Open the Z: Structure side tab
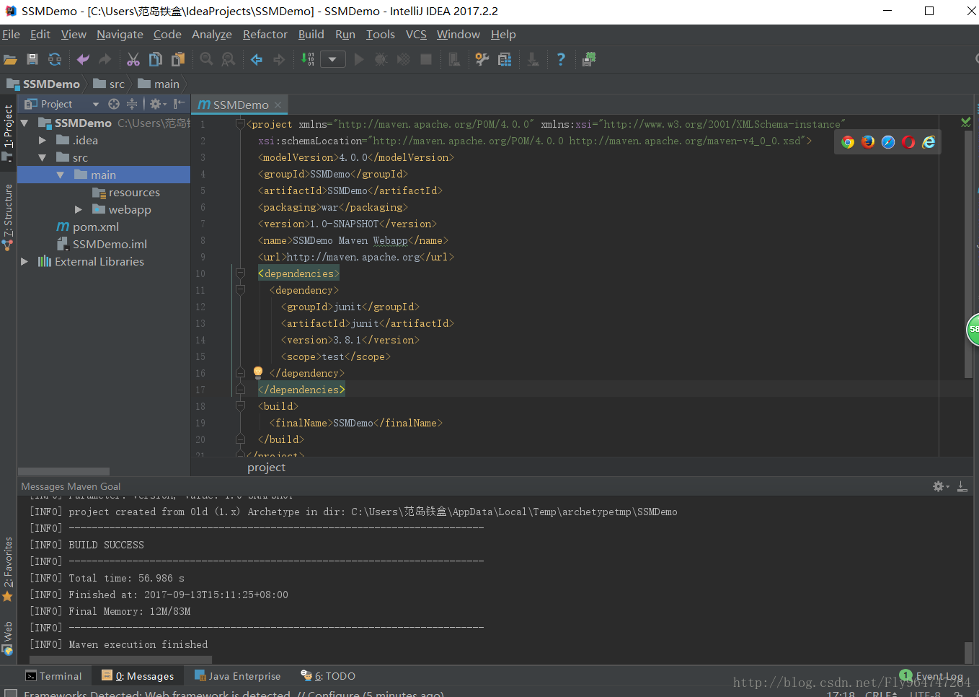Viewport: 979px width, 697px height. (8, 216)
